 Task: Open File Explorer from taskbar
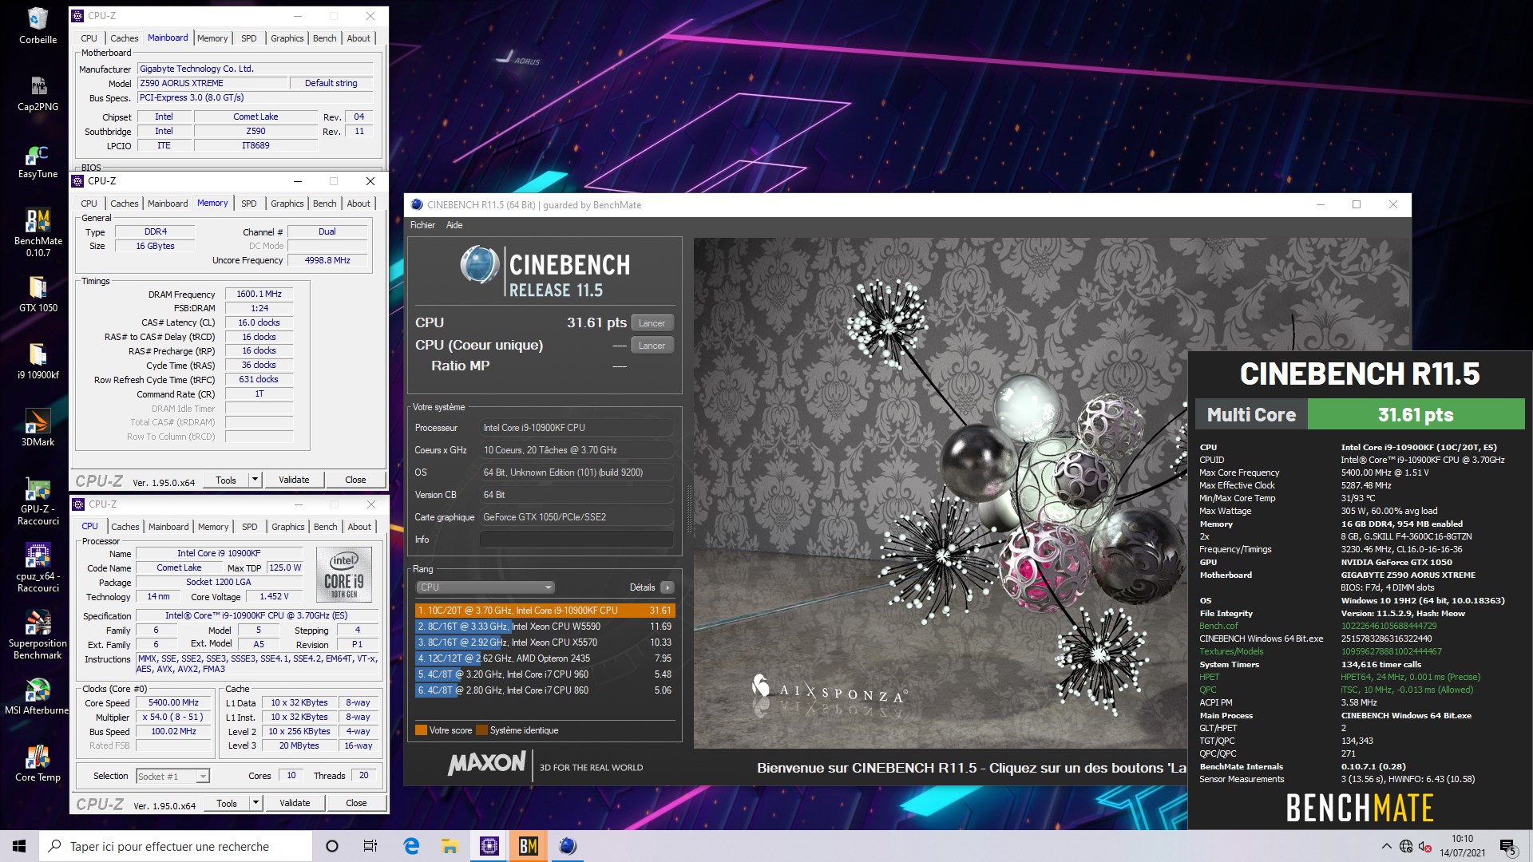click(450, 846)
